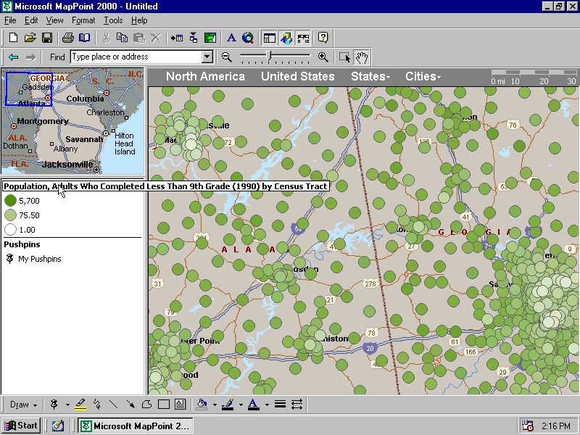Open the pushpin symbol dropdown arrow
This screenshot has height=435, width=580.
[67, 405]
